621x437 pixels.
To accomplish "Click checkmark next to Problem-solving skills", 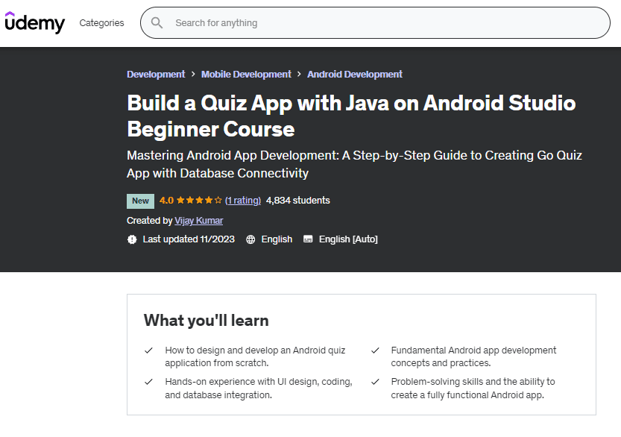I will (x=374, y=382).
